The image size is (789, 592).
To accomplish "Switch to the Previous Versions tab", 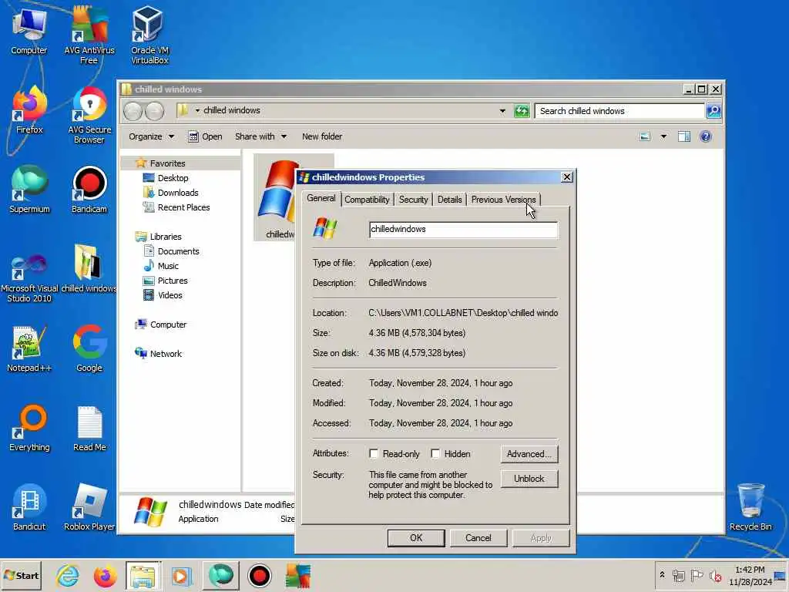I will [x=503, y=200].
